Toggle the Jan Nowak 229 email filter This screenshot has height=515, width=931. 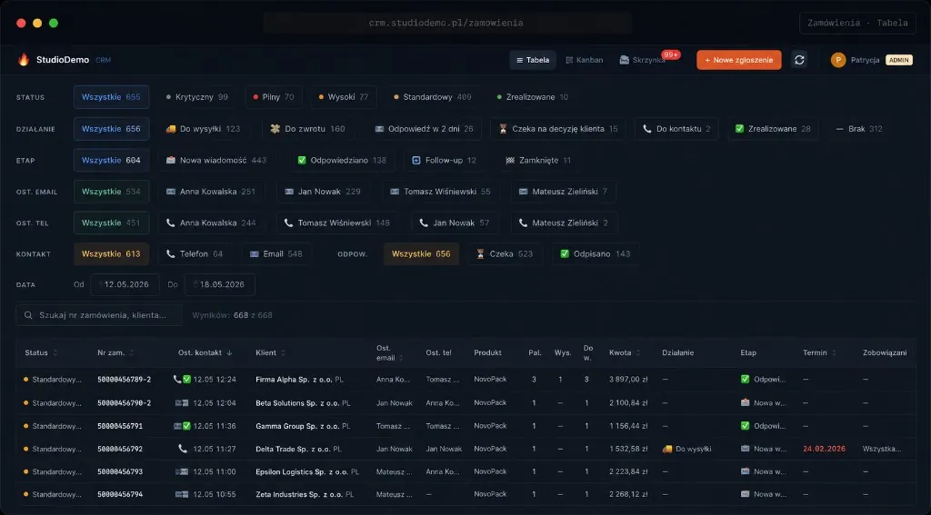(323, 192)
